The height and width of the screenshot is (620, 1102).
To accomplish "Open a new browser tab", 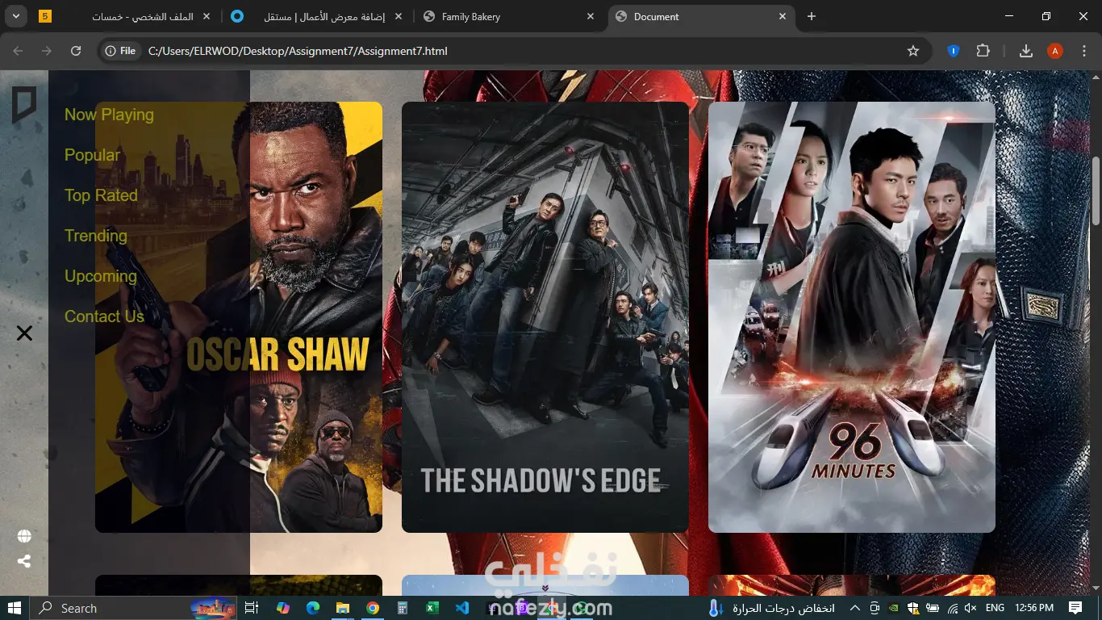I will tap(812, 16).
